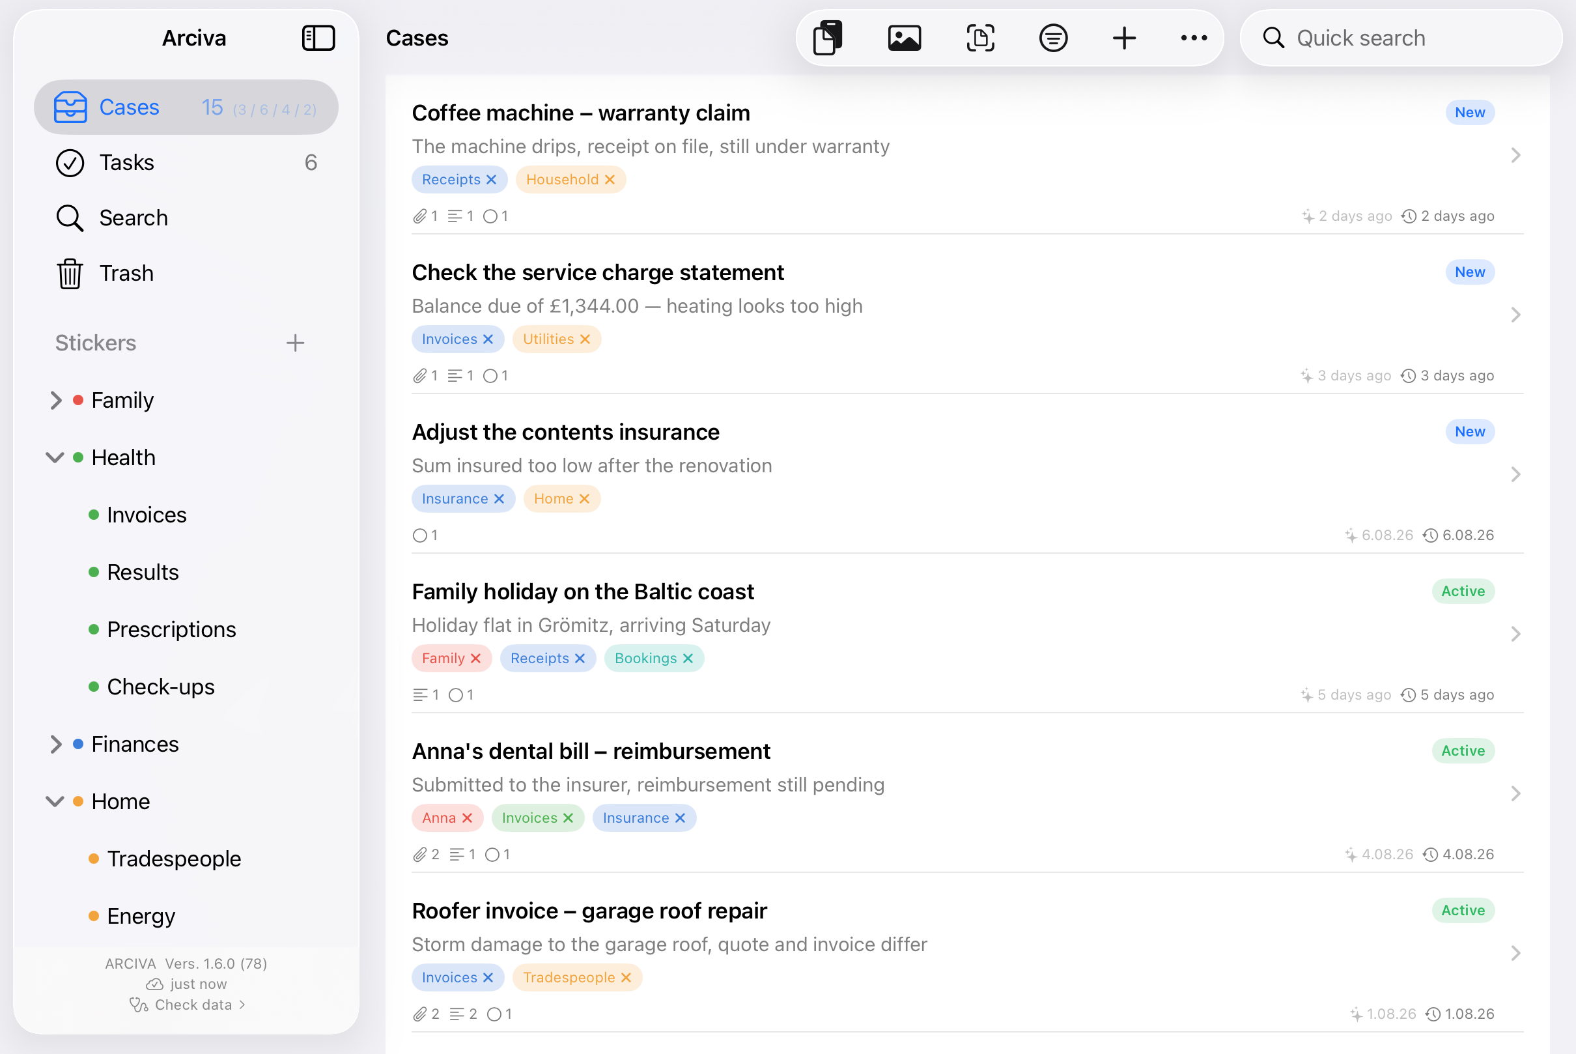Remove Home tag from contents insurance case

click(x=584, y=499)
